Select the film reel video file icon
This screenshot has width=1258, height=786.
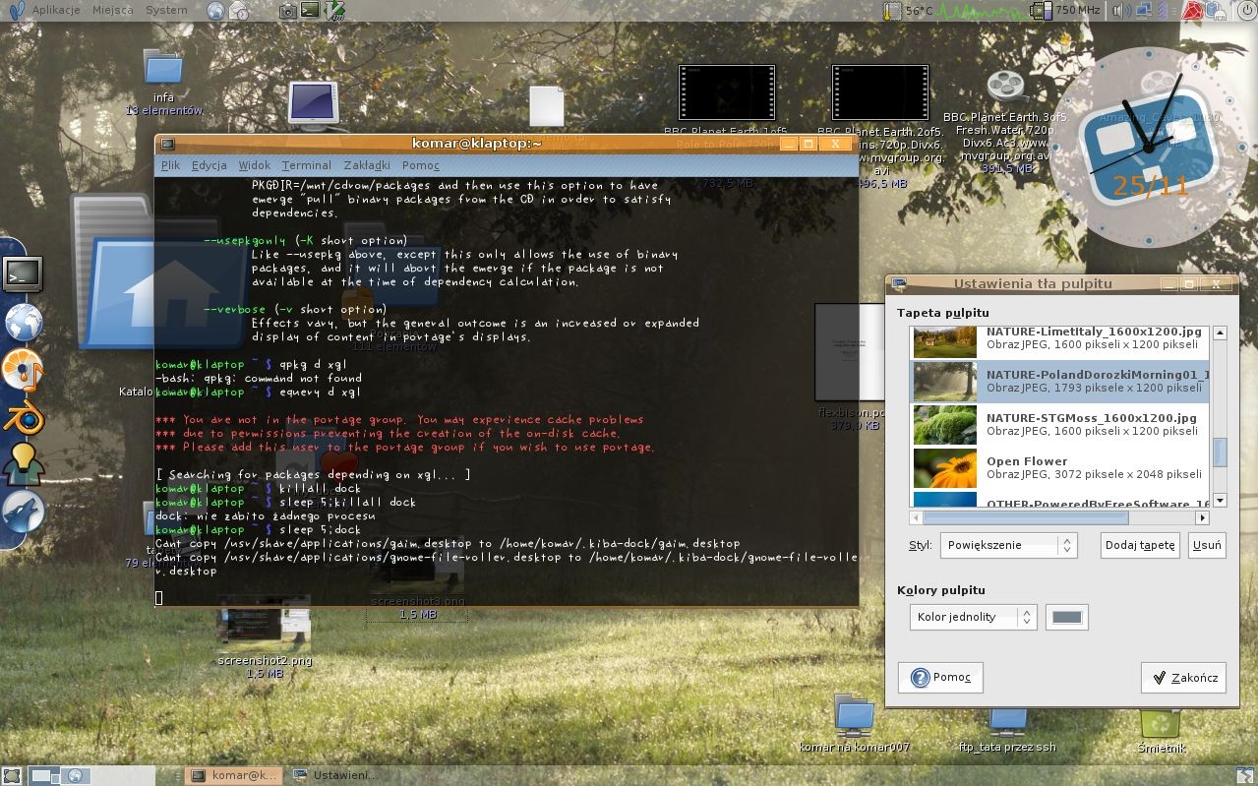tap(1005, 88)
